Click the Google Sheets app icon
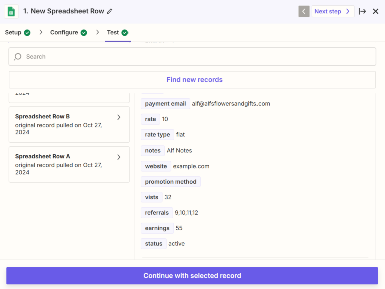Image resolution: width=385 pixels, height=289 pixels. click(11, 11)
